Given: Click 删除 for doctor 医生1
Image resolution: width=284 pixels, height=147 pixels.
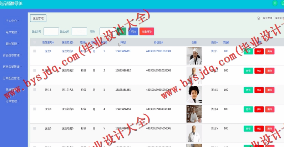Looking at the screenshot, I should click(x=270, y=51).
